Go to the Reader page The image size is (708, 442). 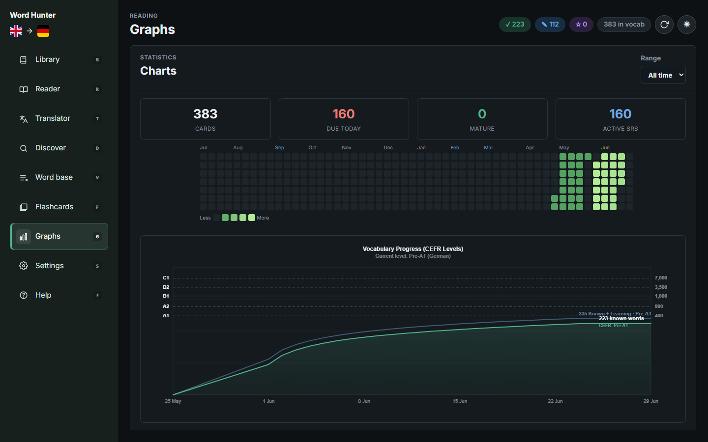[x=59, y=89]
